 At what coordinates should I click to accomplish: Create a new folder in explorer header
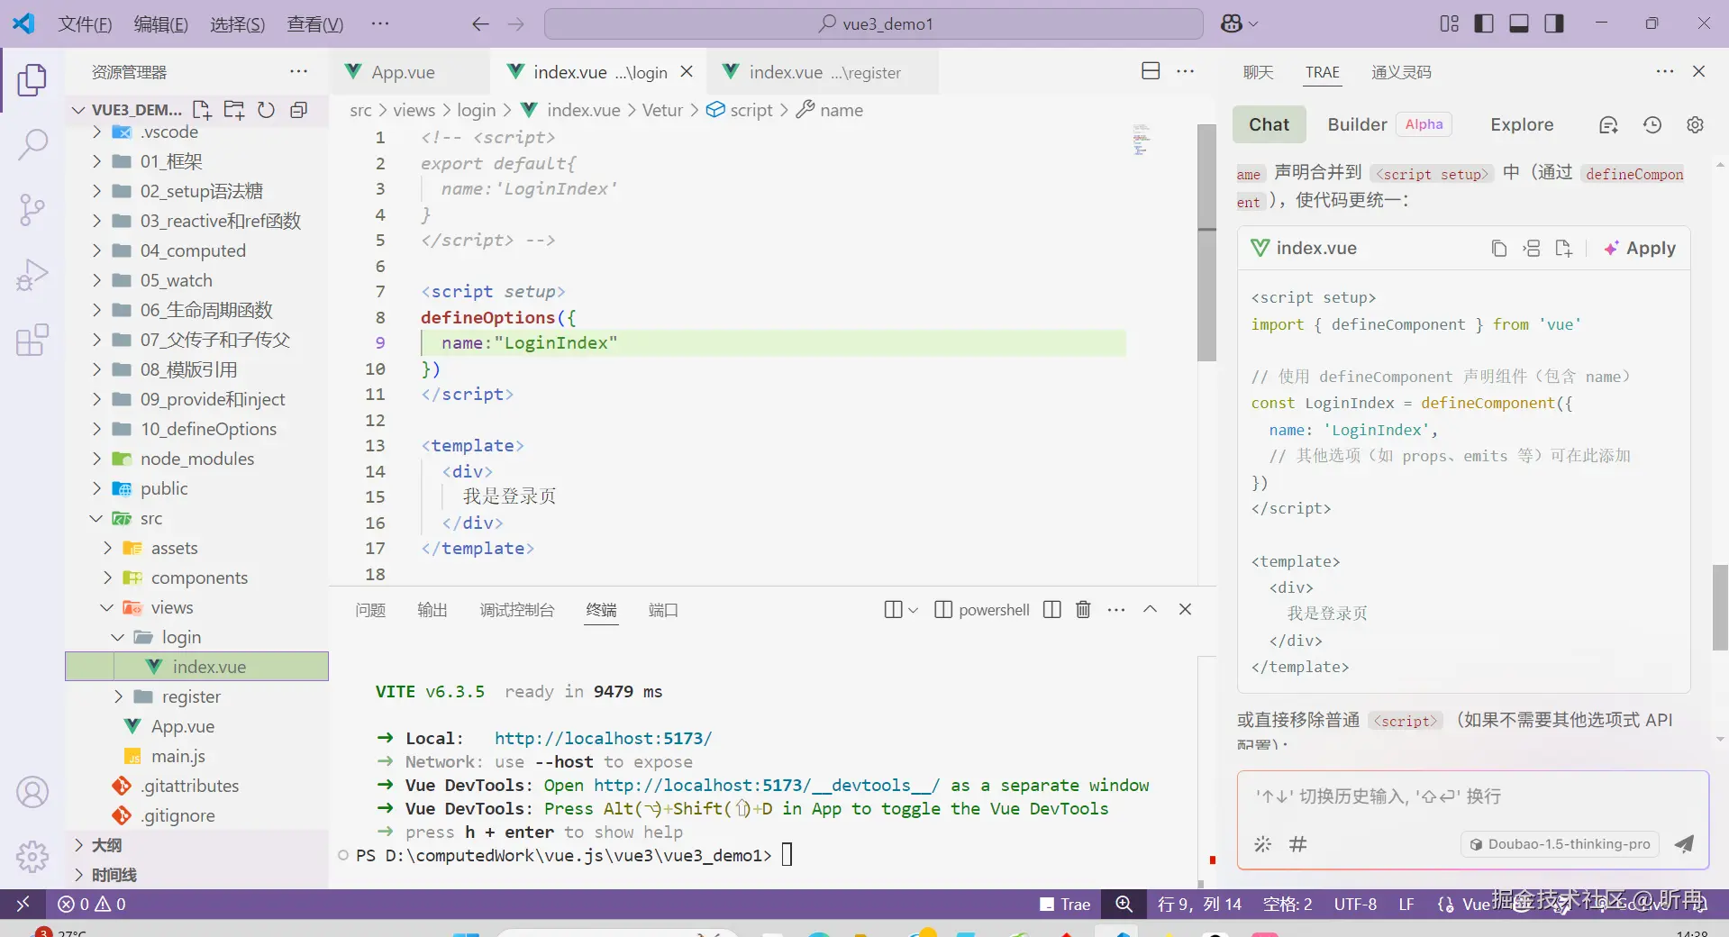(x=234, y=110)
